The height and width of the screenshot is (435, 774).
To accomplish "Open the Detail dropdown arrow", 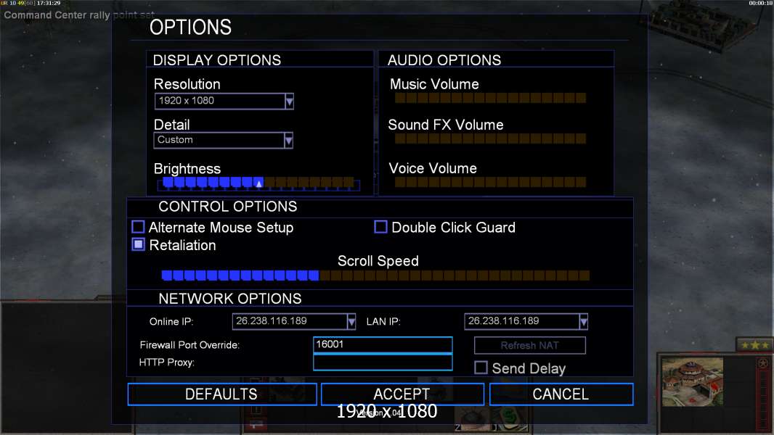I will [x=289, y=141].
